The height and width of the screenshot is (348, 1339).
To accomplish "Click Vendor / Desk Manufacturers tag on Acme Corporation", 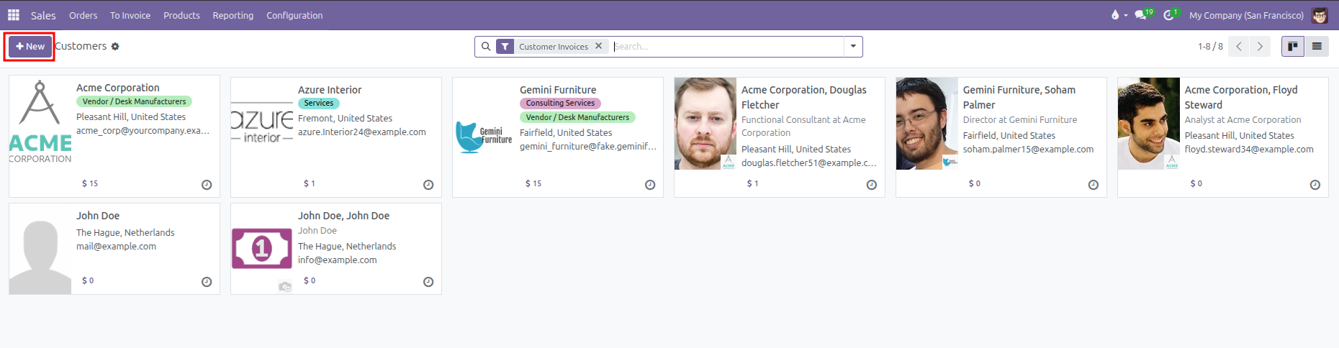I will [x=134, y=101].
